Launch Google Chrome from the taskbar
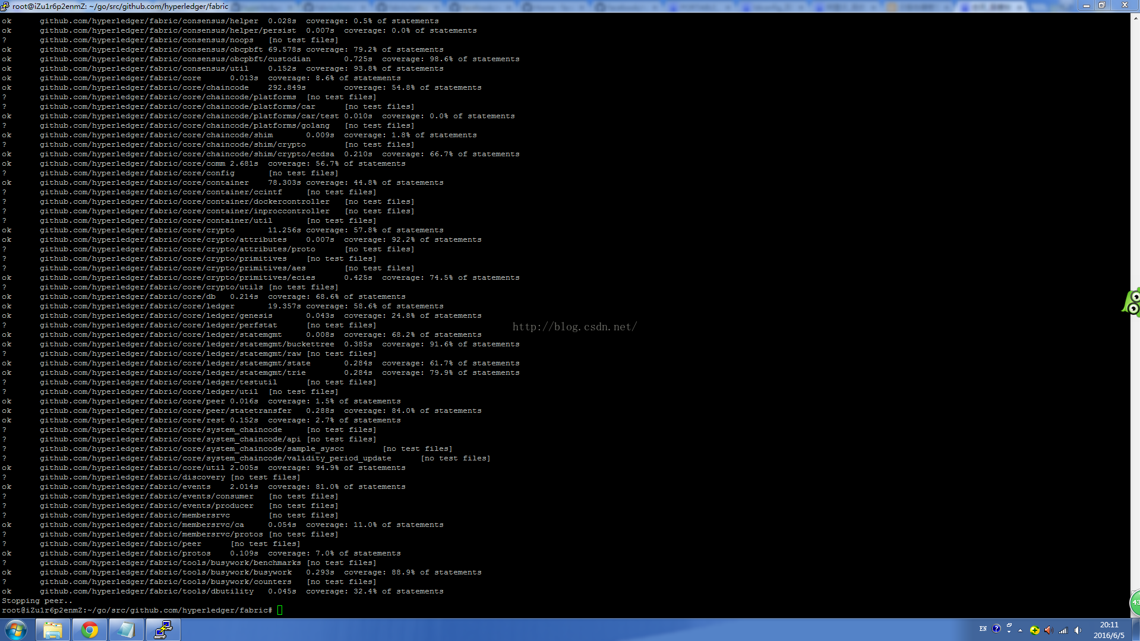1140x641 pixels. pyautogui.click(x=90, y=630)
